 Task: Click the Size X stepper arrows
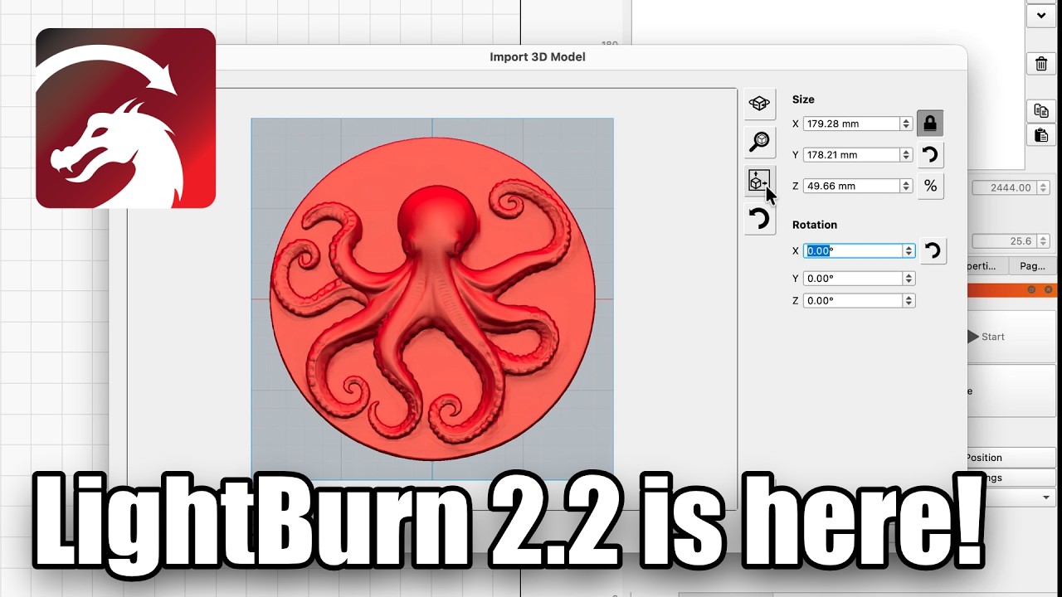pos(906,124)
